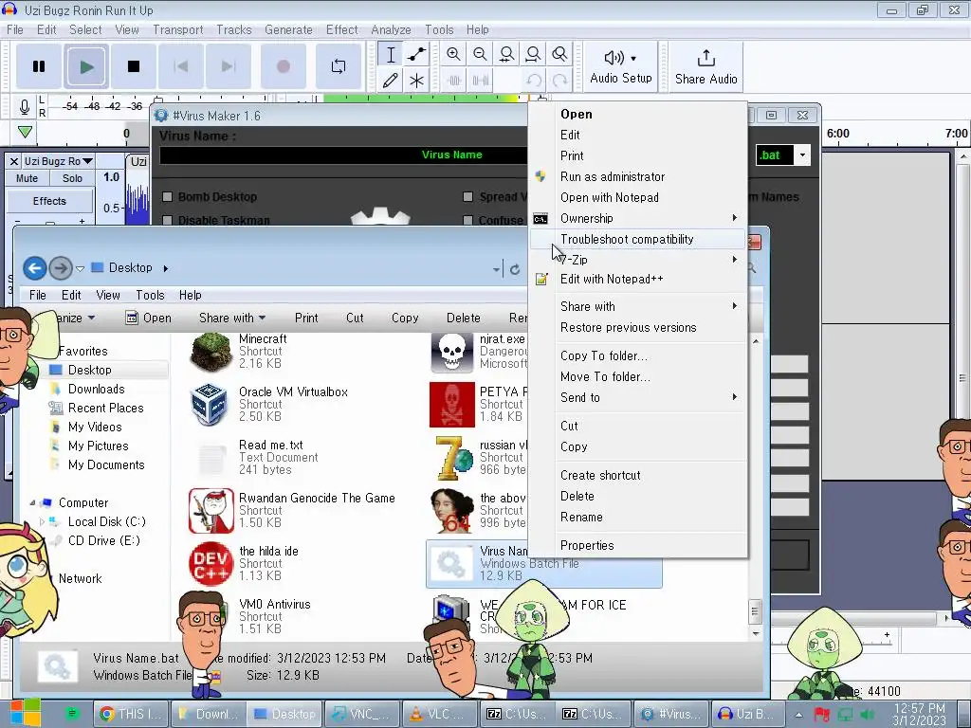Expand the Send to submenu
971x728 pixels.
coord(638,397)
